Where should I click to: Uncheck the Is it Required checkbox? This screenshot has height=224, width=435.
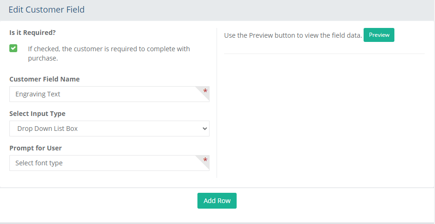14,48
